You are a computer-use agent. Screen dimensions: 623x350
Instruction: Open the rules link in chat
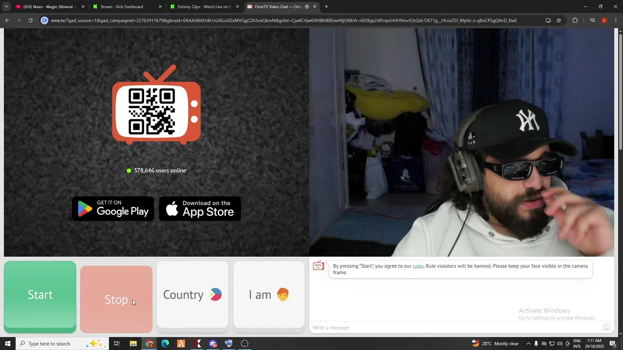418,266
